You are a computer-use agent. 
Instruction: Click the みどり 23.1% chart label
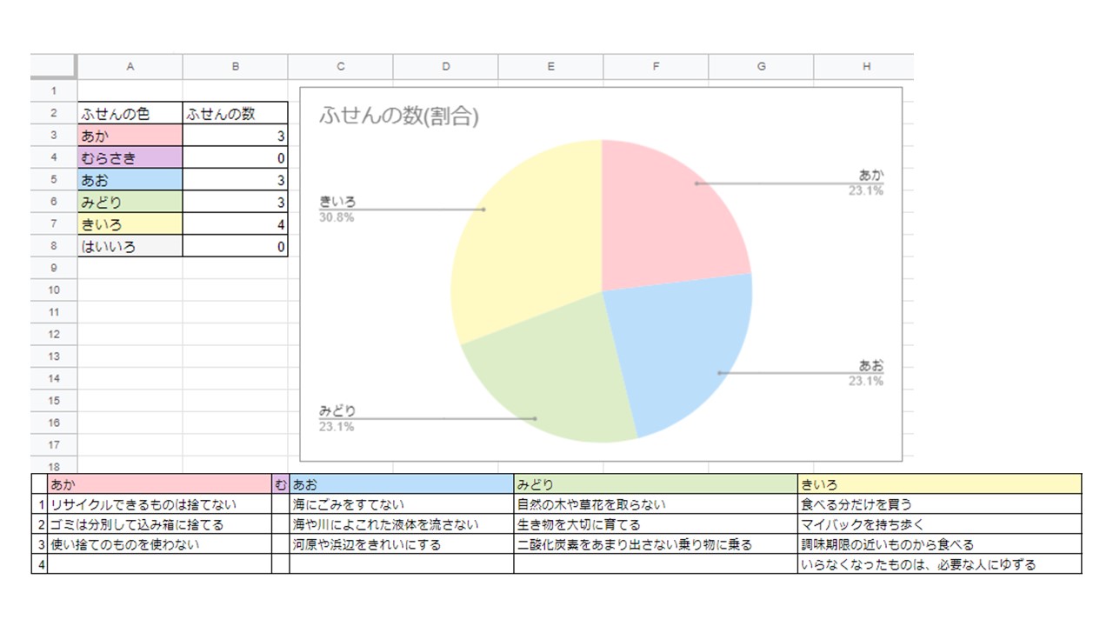tap(337, 418)
